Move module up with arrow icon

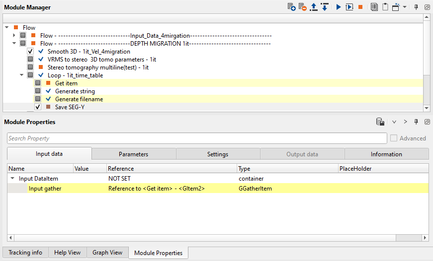(314, 7)
